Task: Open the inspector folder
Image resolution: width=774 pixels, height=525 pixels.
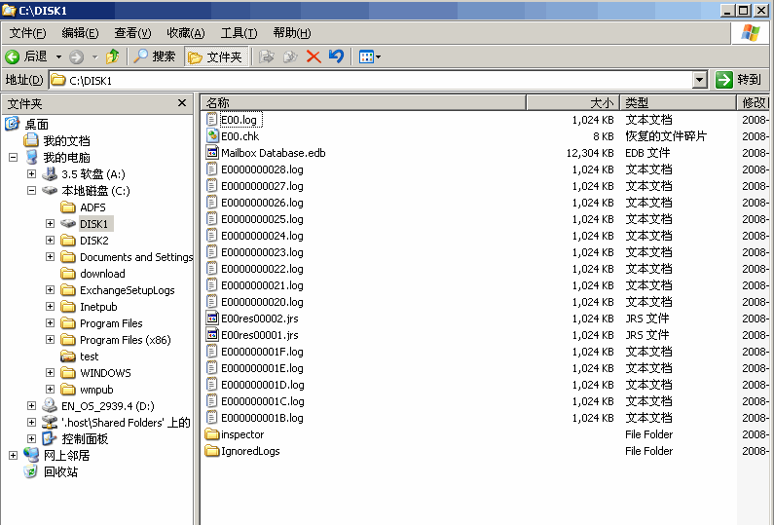Action: click(241, 434)
